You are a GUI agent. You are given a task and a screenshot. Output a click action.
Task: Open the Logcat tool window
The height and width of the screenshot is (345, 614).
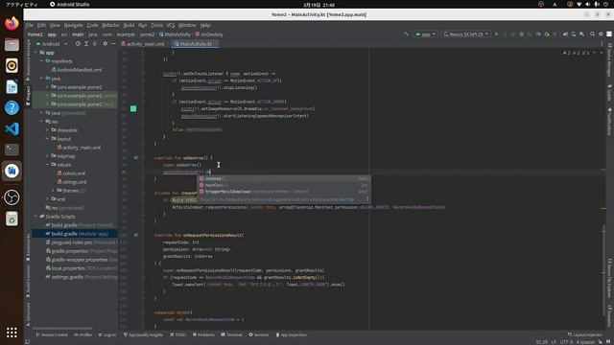click(106, 334)
